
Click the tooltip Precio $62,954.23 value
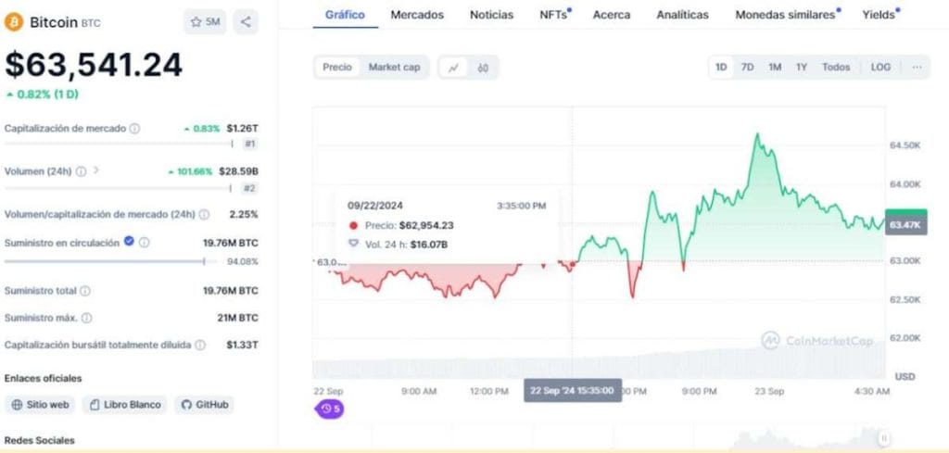click(426, 226)
